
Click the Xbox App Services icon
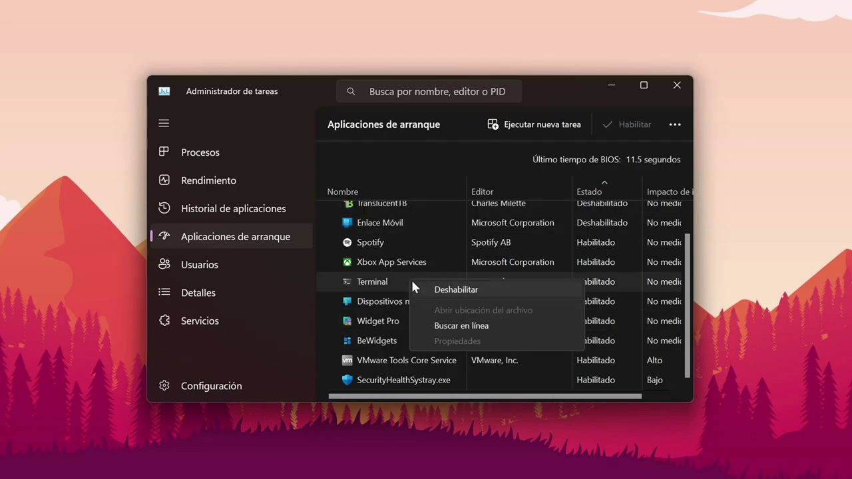pos(347,261)
